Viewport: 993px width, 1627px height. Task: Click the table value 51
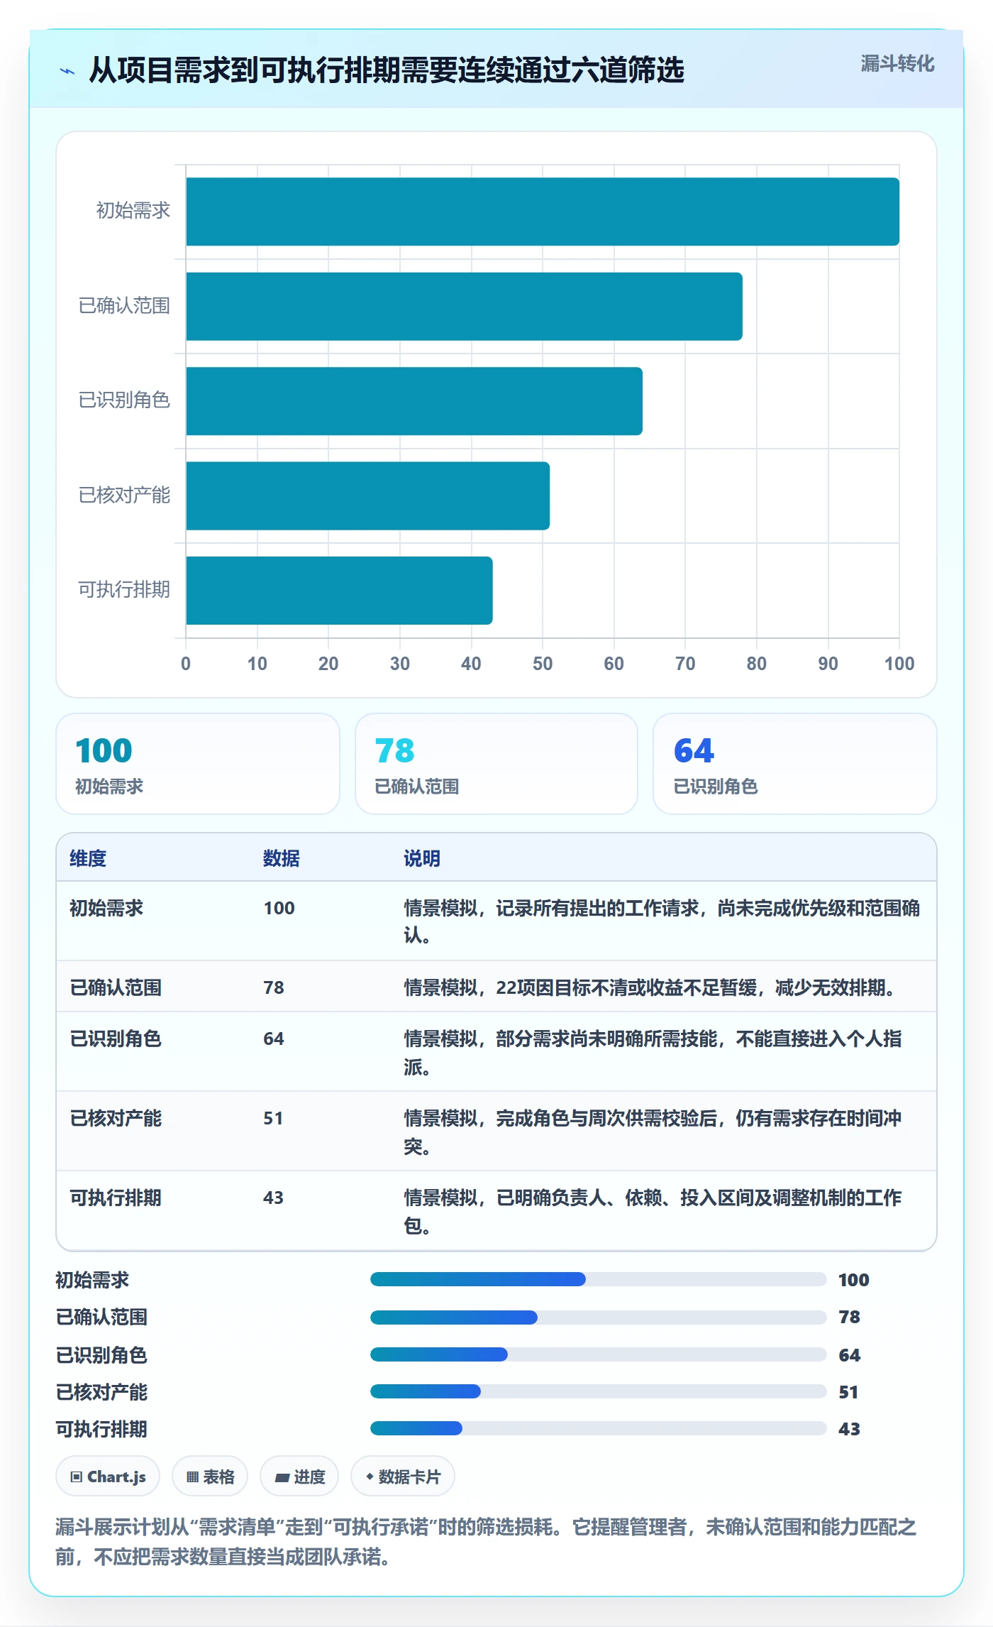click(x=273, y=1118)
